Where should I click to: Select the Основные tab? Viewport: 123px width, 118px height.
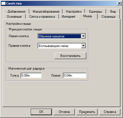[x=14, y=17]
